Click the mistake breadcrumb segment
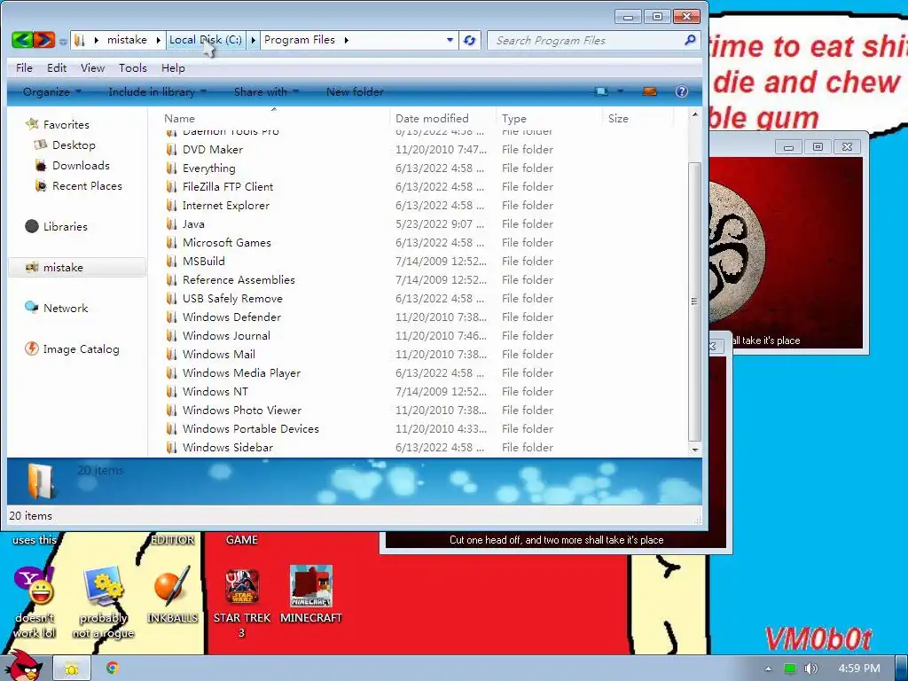 pyautogui.click(x=127, y=40)
